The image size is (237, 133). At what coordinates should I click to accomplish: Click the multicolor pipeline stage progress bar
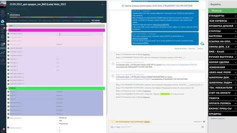pyautogui.click(x=56, y=17)
